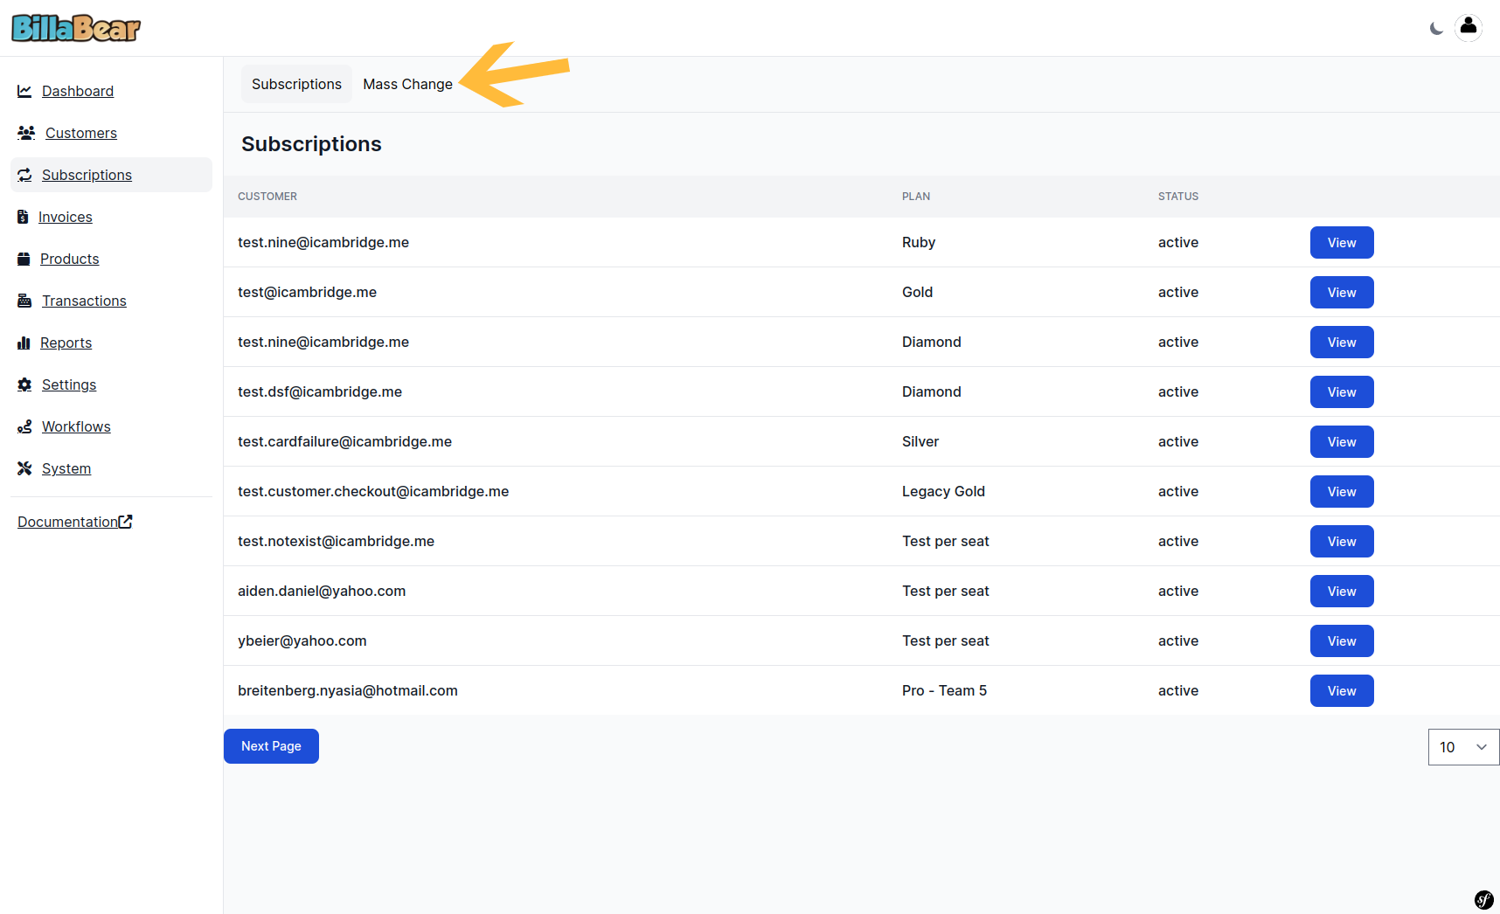The width and height of the screenshot is (1500, 914).
Task: View ybeier@yahoo.com subscription
Action: (x=1342, y=640)
